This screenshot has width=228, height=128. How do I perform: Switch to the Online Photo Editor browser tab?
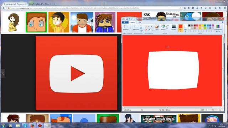pos(40,4)
